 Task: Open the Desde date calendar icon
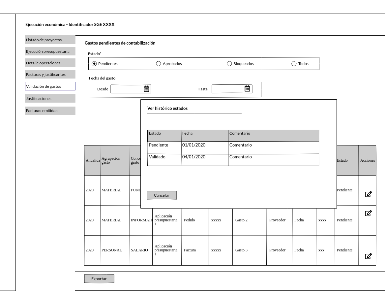[146, 89]
